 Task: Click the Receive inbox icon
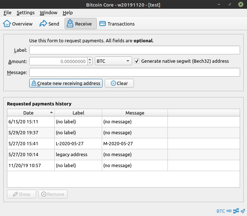(70, 23)
